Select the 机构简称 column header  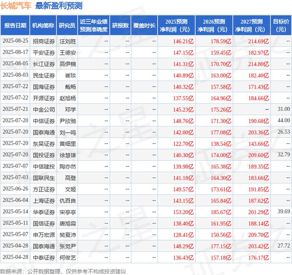tap(43, 25)
